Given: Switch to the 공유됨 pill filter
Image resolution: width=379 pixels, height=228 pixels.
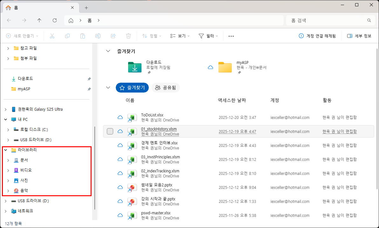Looking at the screenshot, I should 165,87.
